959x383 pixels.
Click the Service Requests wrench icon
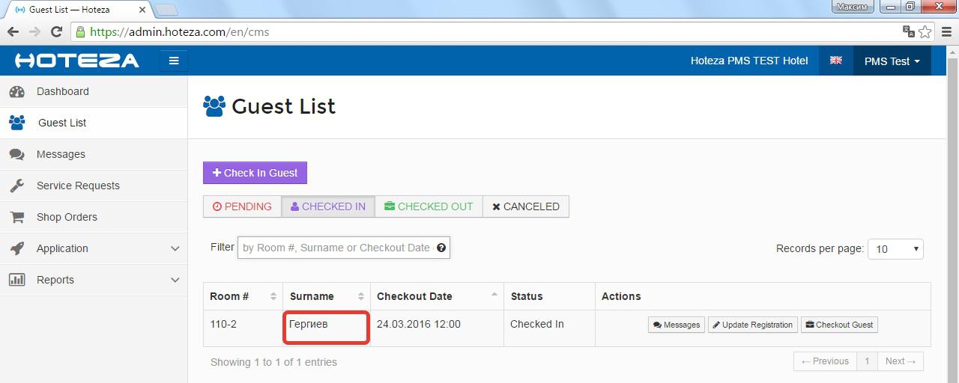[x=16, y=186]
